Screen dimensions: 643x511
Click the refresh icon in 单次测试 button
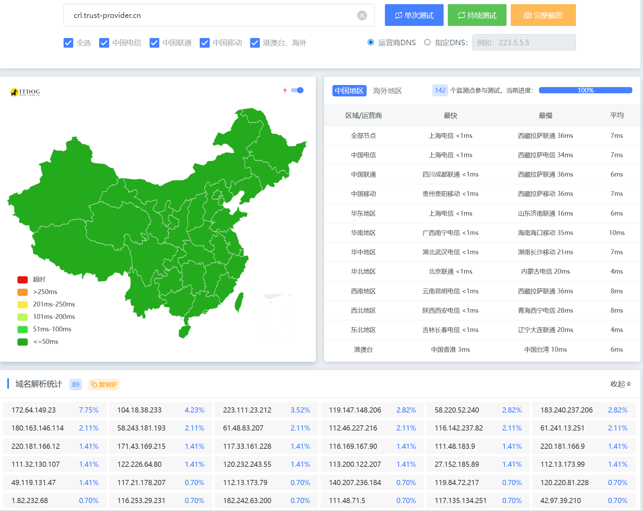point(398,15)
